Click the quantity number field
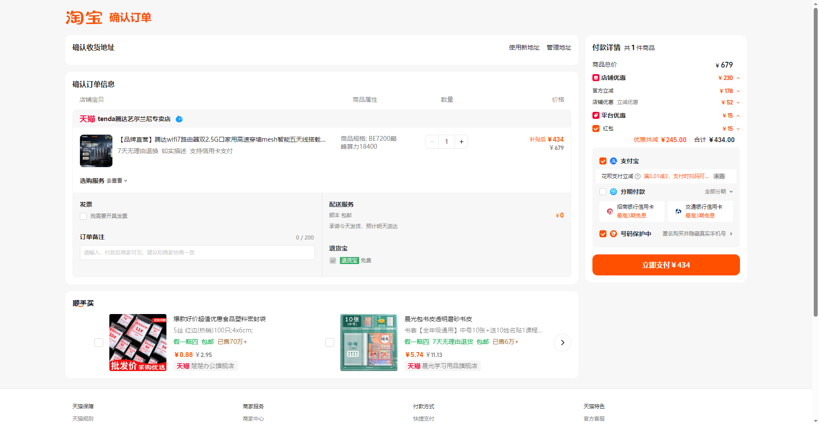 [447, 142]
